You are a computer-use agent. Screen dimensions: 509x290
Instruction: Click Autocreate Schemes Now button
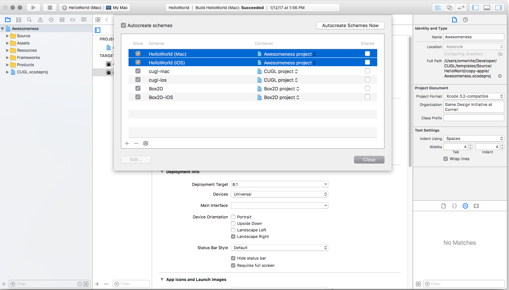click(350, 26)
